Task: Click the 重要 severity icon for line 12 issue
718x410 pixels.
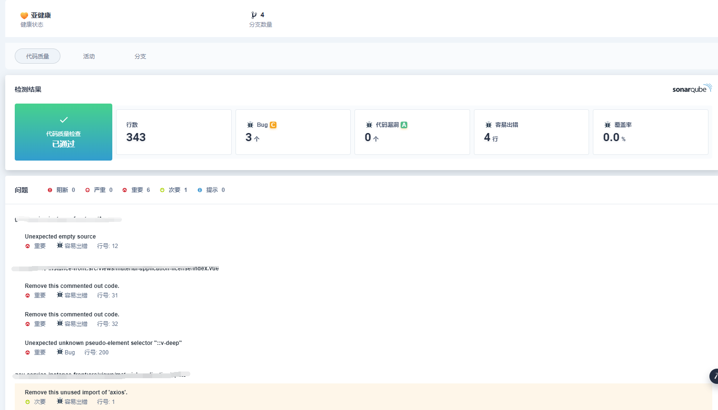Action: tap(28, 246)
